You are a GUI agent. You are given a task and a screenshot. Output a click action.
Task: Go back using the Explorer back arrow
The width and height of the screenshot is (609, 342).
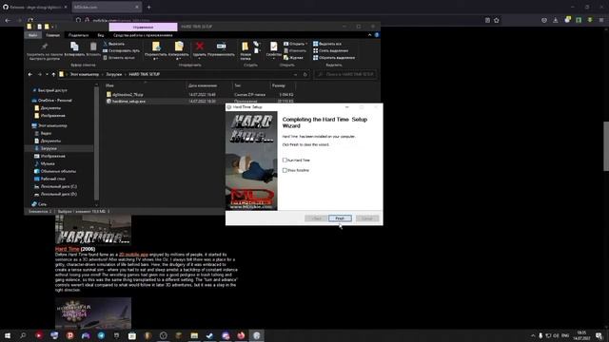[x=30, y=74]
